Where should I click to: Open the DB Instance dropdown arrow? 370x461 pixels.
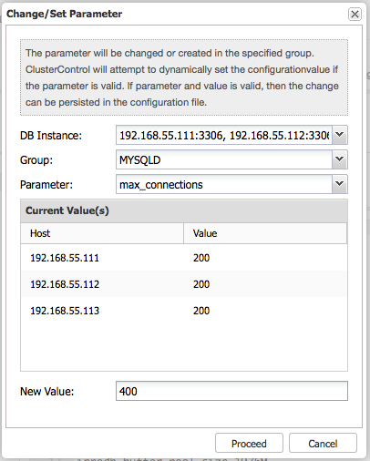pos(340,135)
